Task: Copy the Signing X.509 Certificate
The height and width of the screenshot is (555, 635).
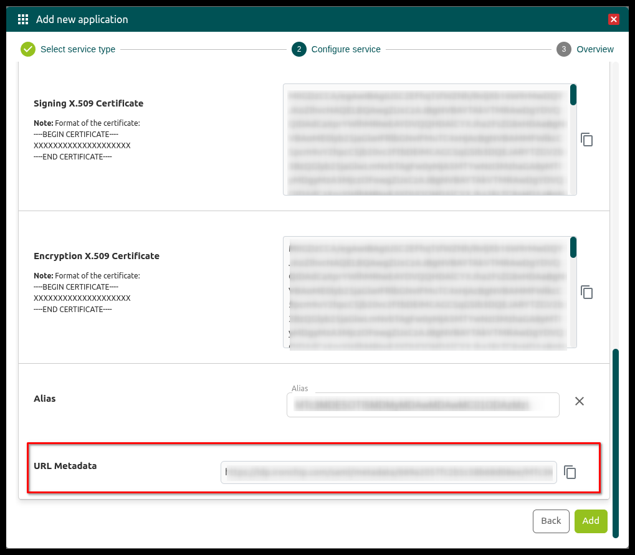Action: [x=586, y=140]
